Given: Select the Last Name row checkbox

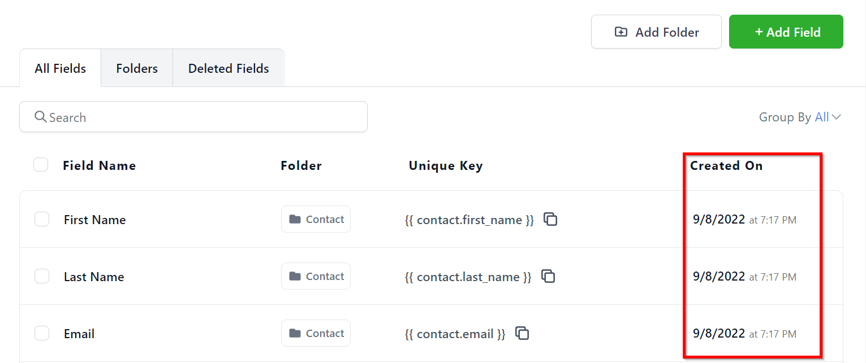Looking at the screenshot, I should coord(42,276).
